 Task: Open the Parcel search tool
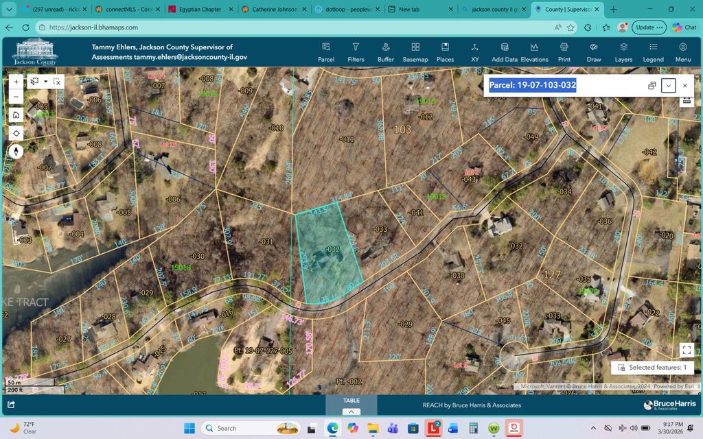326,52
